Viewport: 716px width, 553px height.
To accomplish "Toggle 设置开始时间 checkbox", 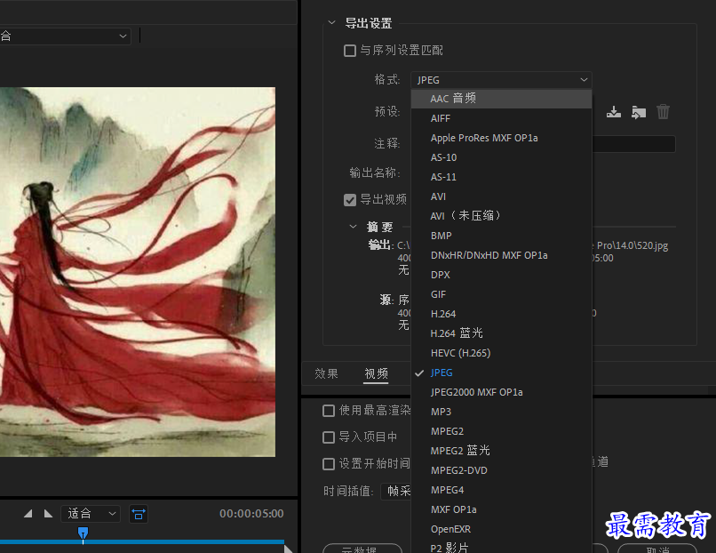I will (x=329, y=464).
